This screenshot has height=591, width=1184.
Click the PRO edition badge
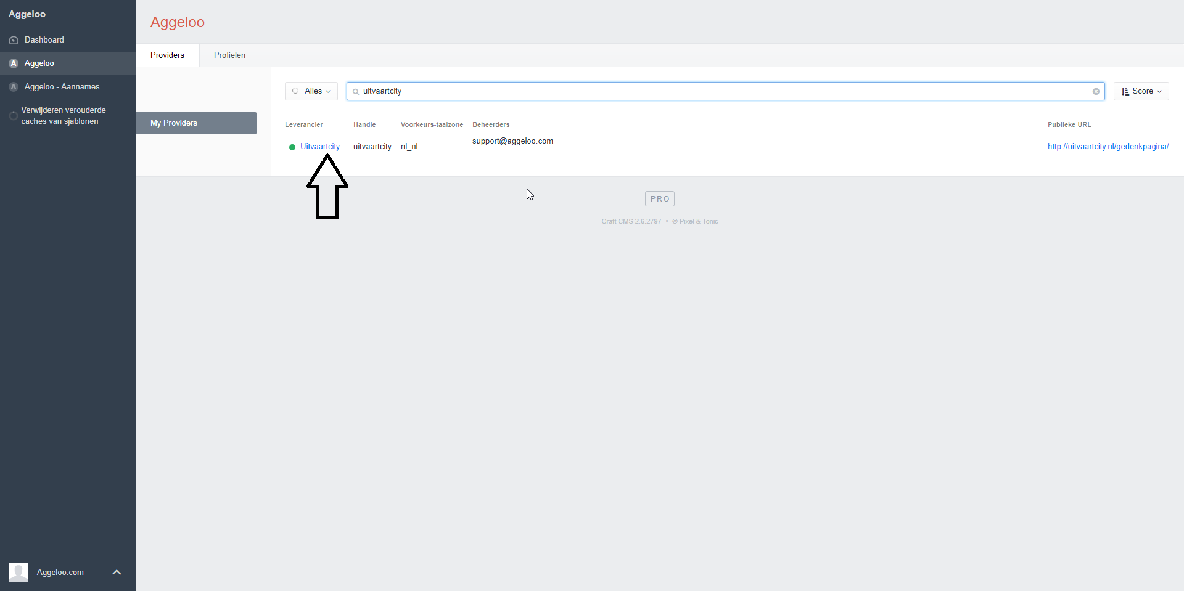[x=660, y=199]
